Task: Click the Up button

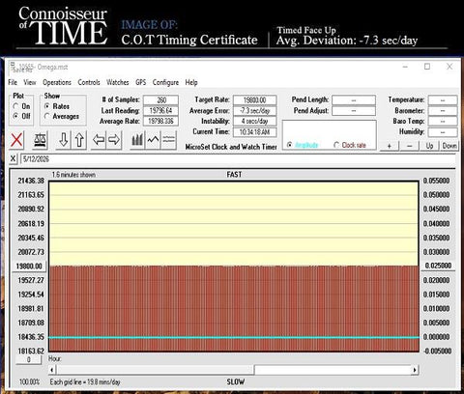Action: (x=429, y=146)
